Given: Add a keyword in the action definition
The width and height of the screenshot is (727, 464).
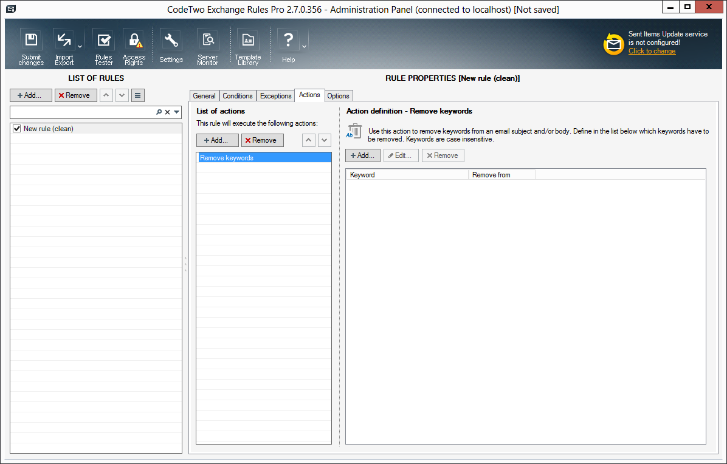Looking at the screenshot, I should (x=362, y=155).
